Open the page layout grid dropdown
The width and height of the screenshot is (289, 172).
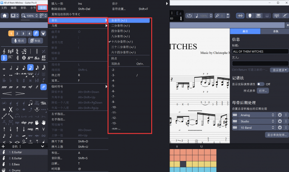pos(43,16)
